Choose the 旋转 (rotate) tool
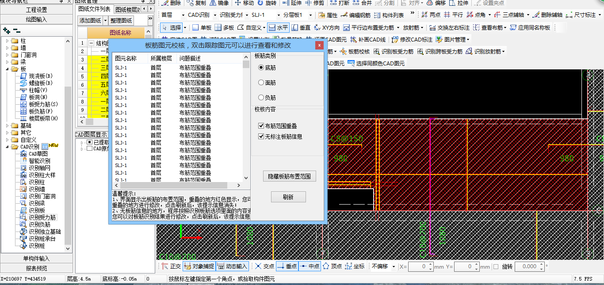Screen dimensions: 604x285 coord(268,3)
